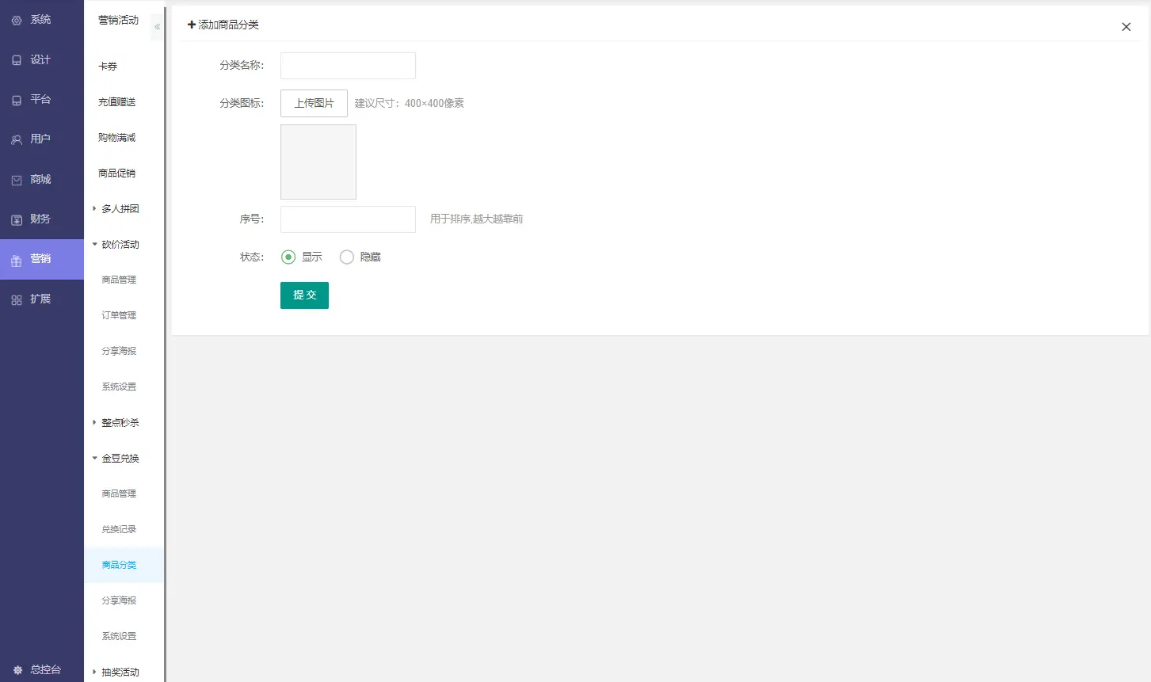Viewport: 1151px width, 682px height.
Task: Collapse the 金豆兑换 submenu
Action: [94, 458]
